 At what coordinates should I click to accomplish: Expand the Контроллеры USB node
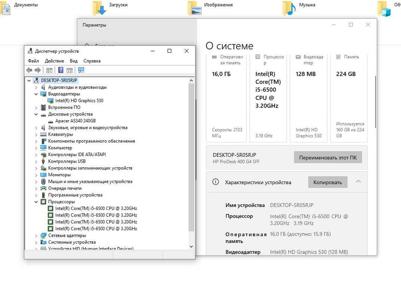(x=36, y=161)
